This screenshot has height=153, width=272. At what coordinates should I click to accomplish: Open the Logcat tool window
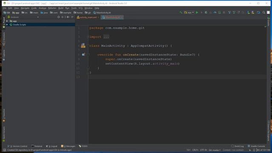(51, 146)
